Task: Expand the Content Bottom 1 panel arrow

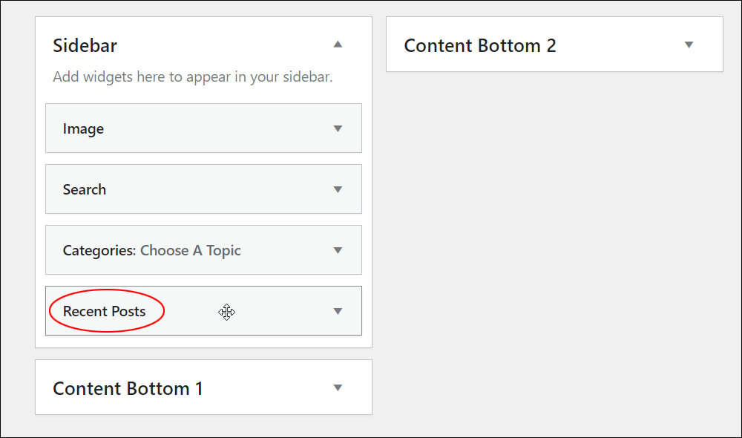Action: (338, 388)
